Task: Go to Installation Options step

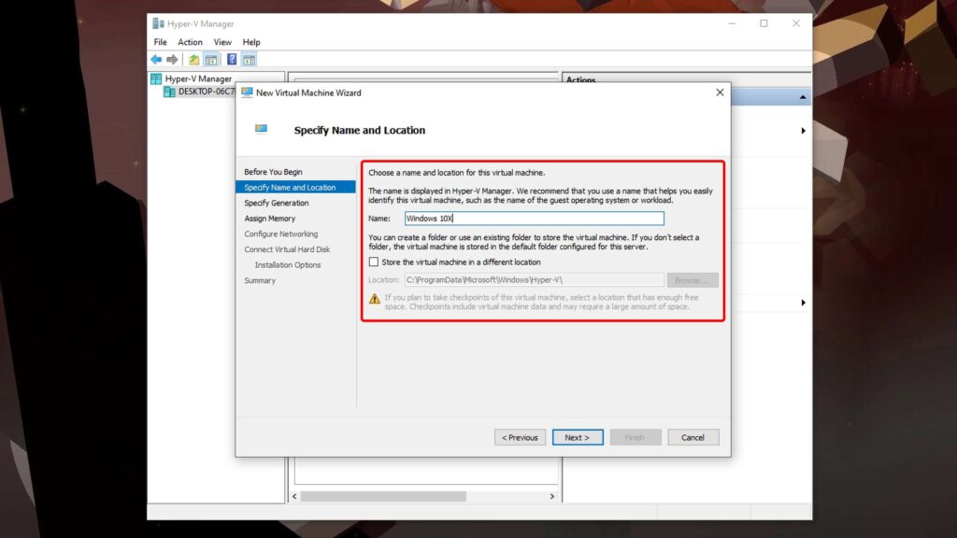Action: [288, 265]
